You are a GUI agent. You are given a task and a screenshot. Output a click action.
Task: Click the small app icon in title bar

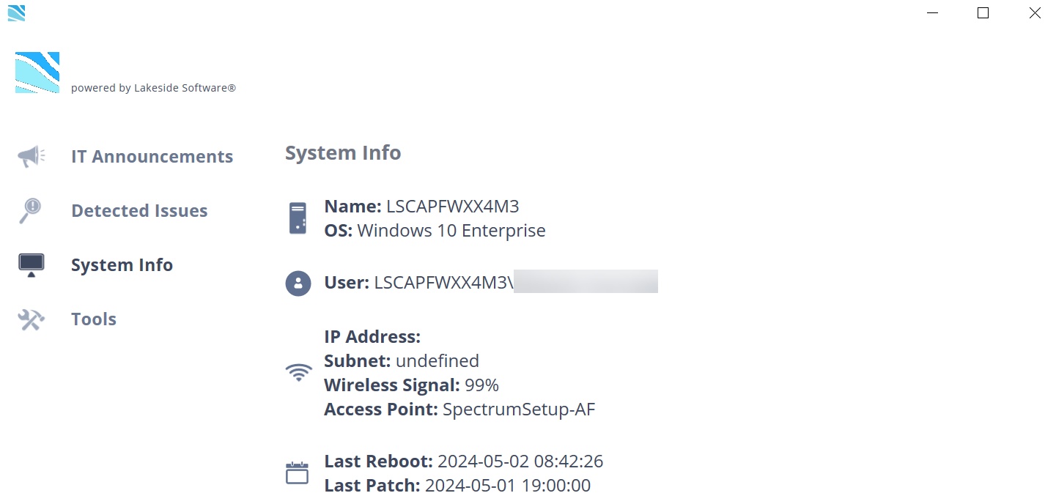(x=16, y=12)
